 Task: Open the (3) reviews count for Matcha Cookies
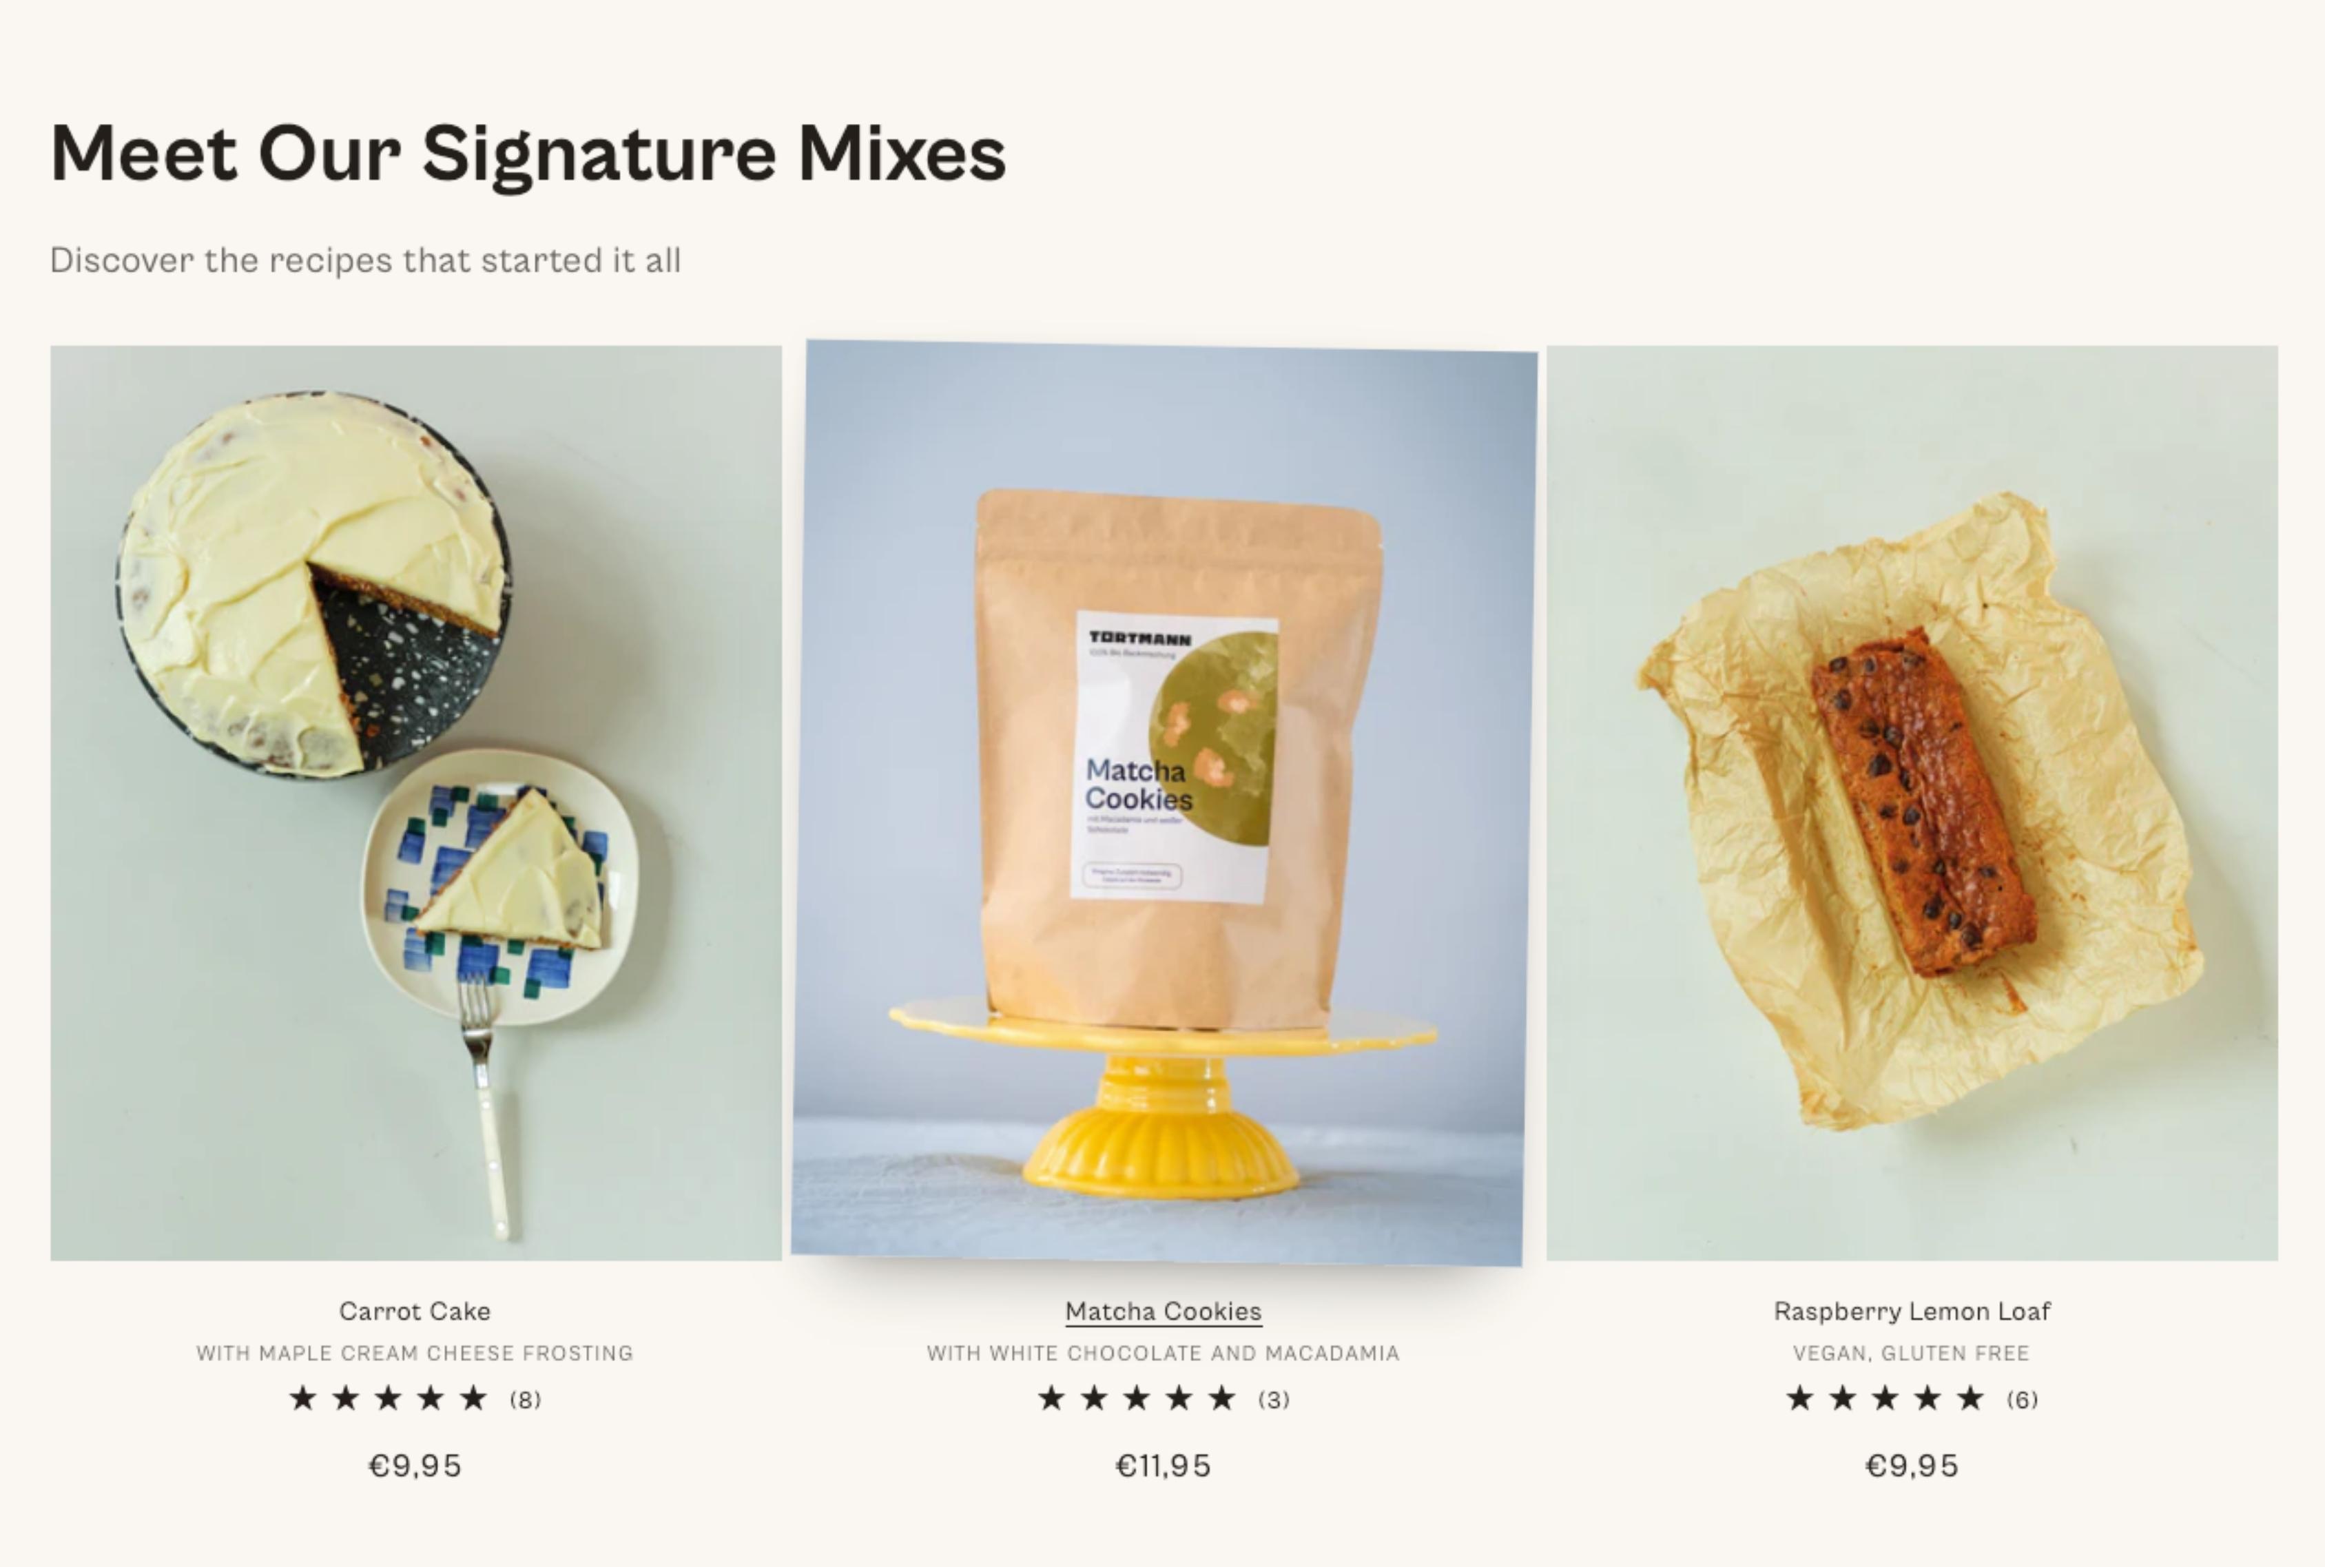[x=1274, y=1399]
